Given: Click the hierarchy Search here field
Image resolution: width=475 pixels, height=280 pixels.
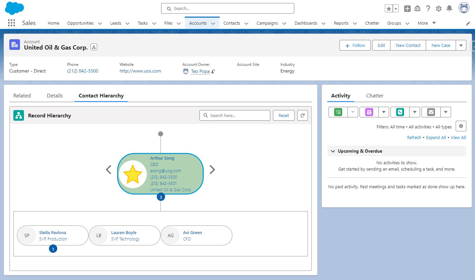Looking at the screenshot, I should point(235,115).
